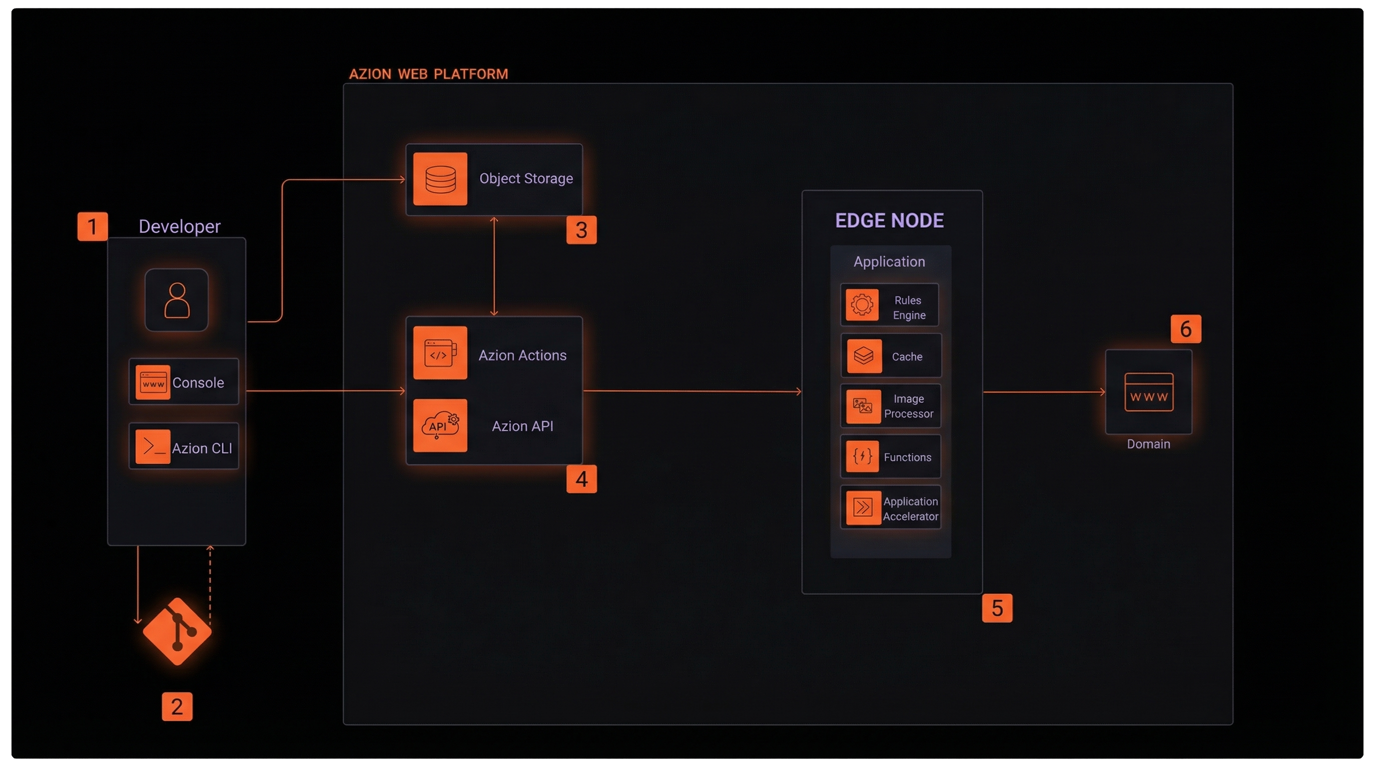
Task: Click the Application Accelerator chevrons icon
Action: (864, 507)
